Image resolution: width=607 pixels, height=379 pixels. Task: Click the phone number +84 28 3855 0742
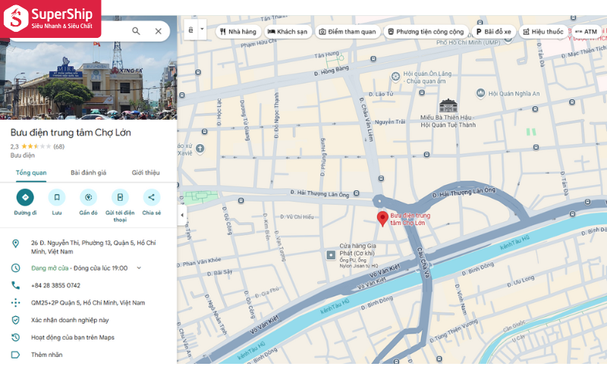coord(55,286)
